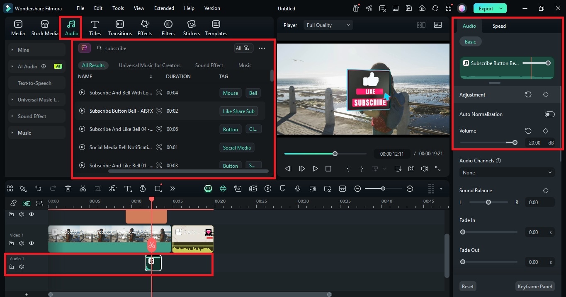566x297 pixels.
Task: Open the Speed tool via the clock icon
Action: click(x=142, y=188)
